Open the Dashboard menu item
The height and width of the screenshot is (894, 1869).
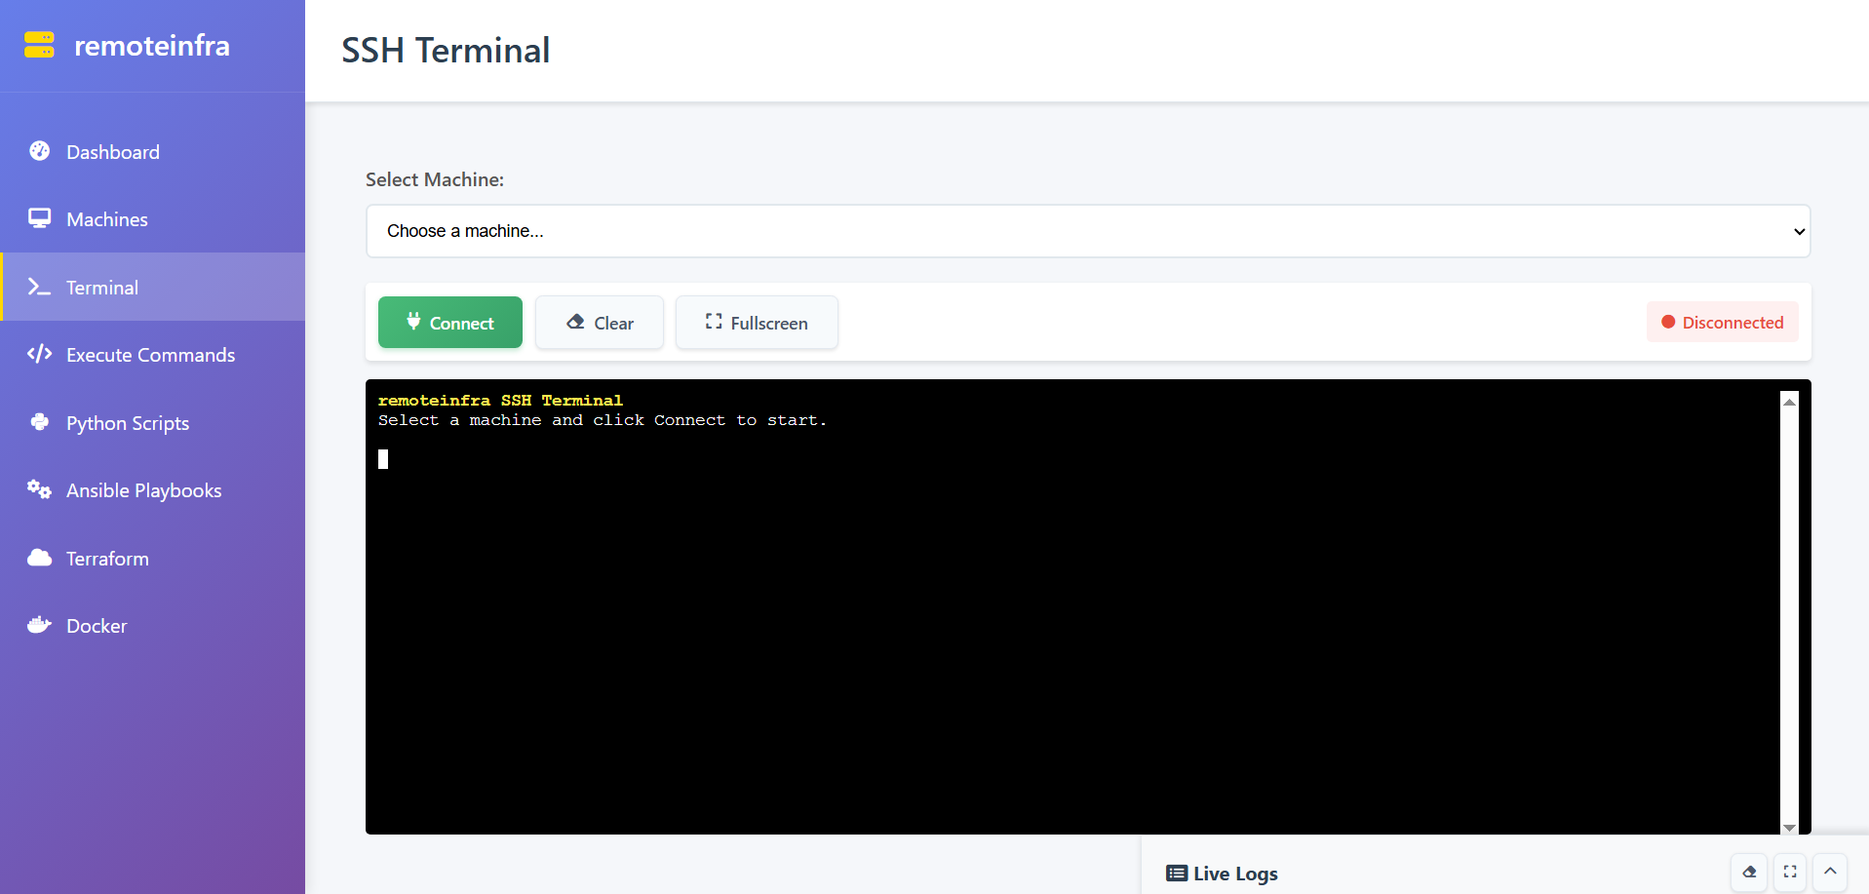[152, 151]
